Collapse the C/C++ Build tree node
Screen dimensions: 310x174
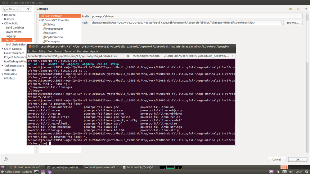coord(2,23)
